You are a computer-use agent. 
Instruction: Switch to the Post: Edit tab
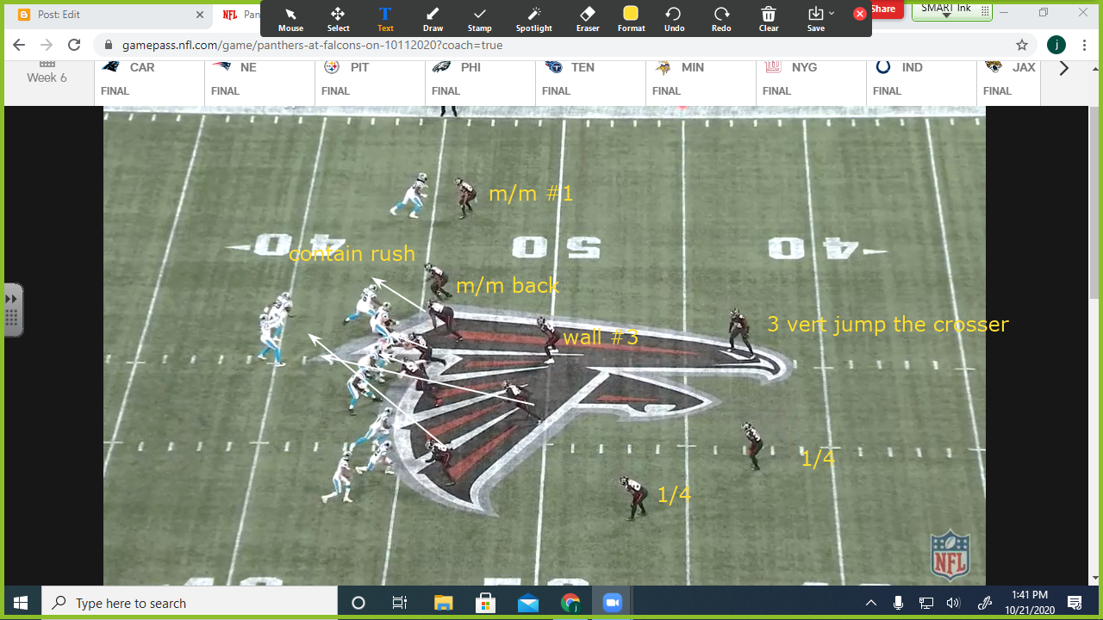coord(103,15)
